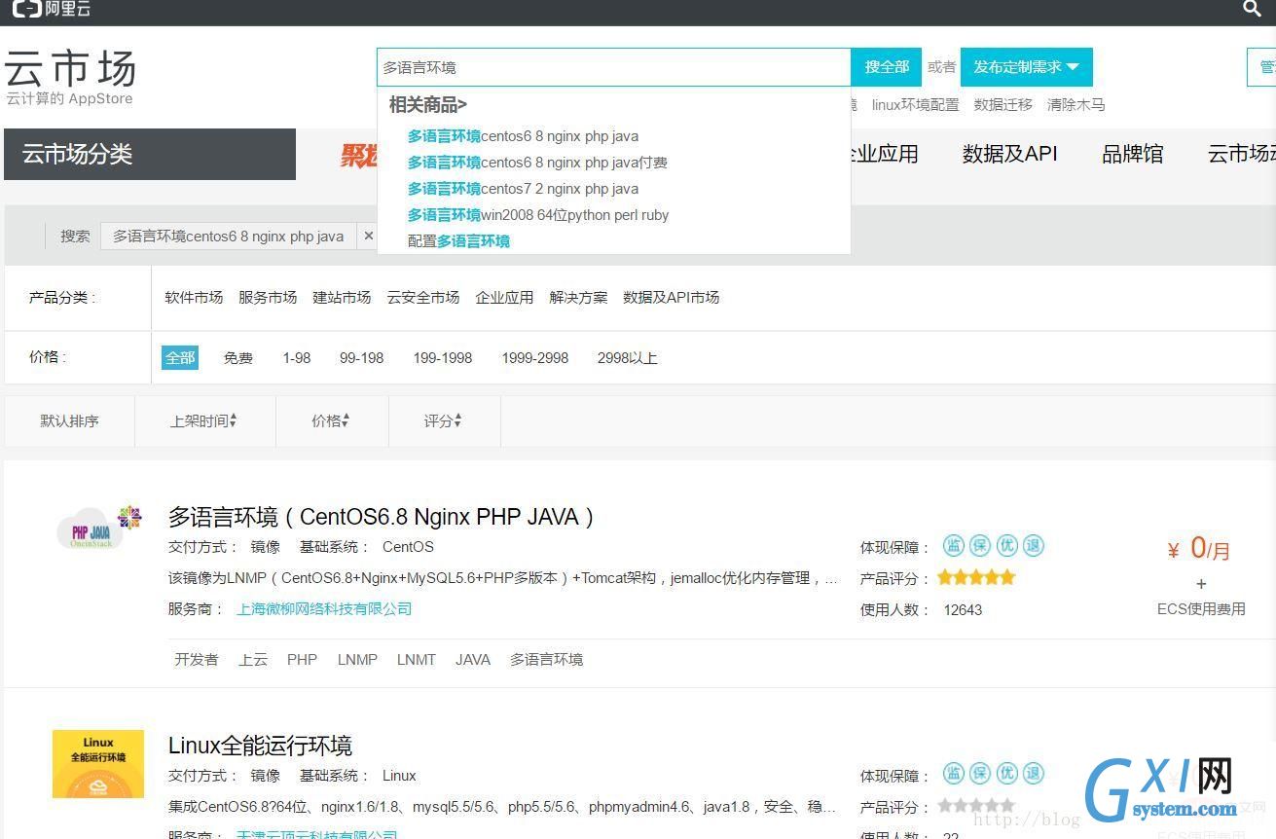Click the 退 badge on the Linux全能运行环境 product
The image size is (1276, 839).
point(1034,774)
